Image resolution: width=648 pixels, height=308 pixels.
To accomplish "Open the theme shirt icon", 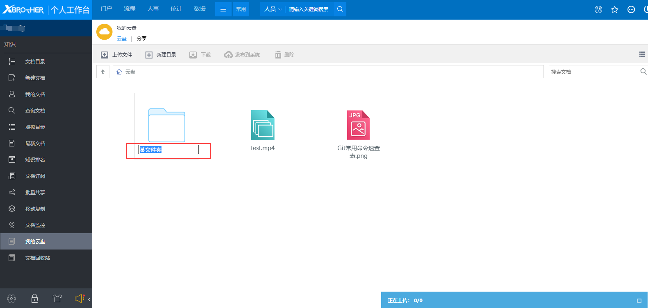I will point(57,299).
